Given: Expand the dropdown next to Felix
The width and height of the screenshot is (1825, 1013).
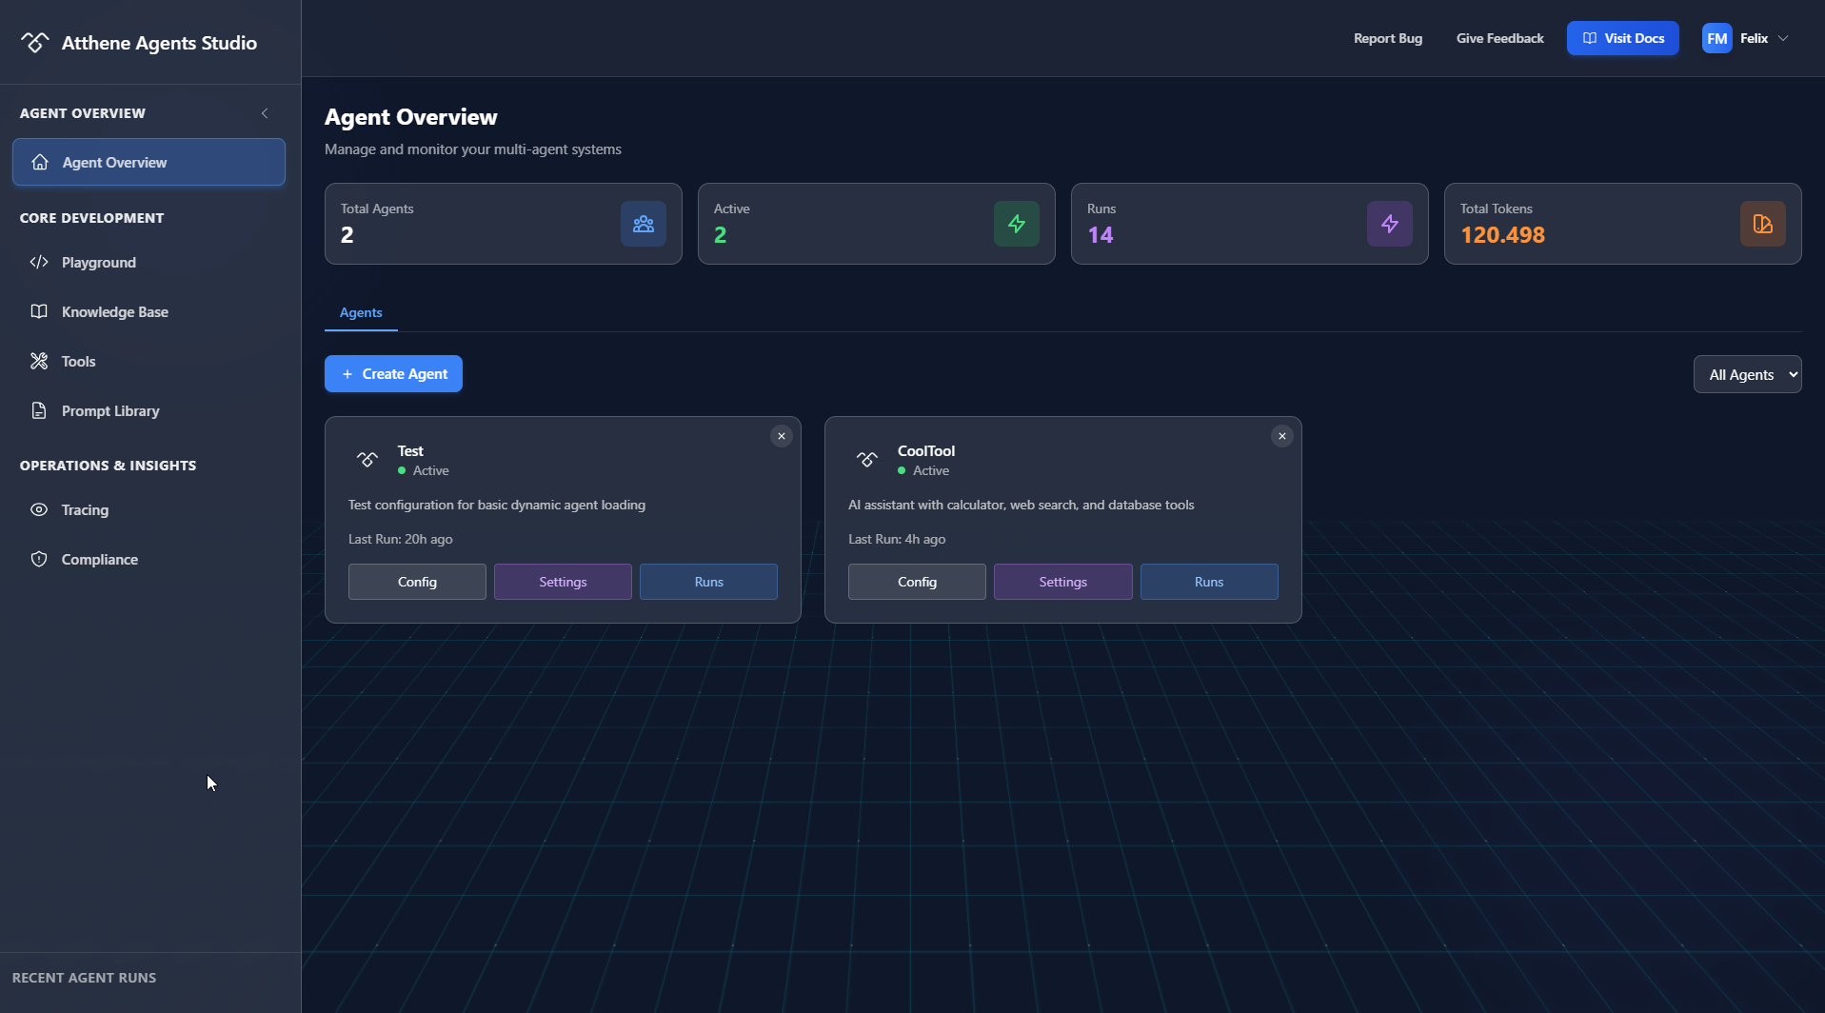Looking at the screenshot, I should (1782, 38).
